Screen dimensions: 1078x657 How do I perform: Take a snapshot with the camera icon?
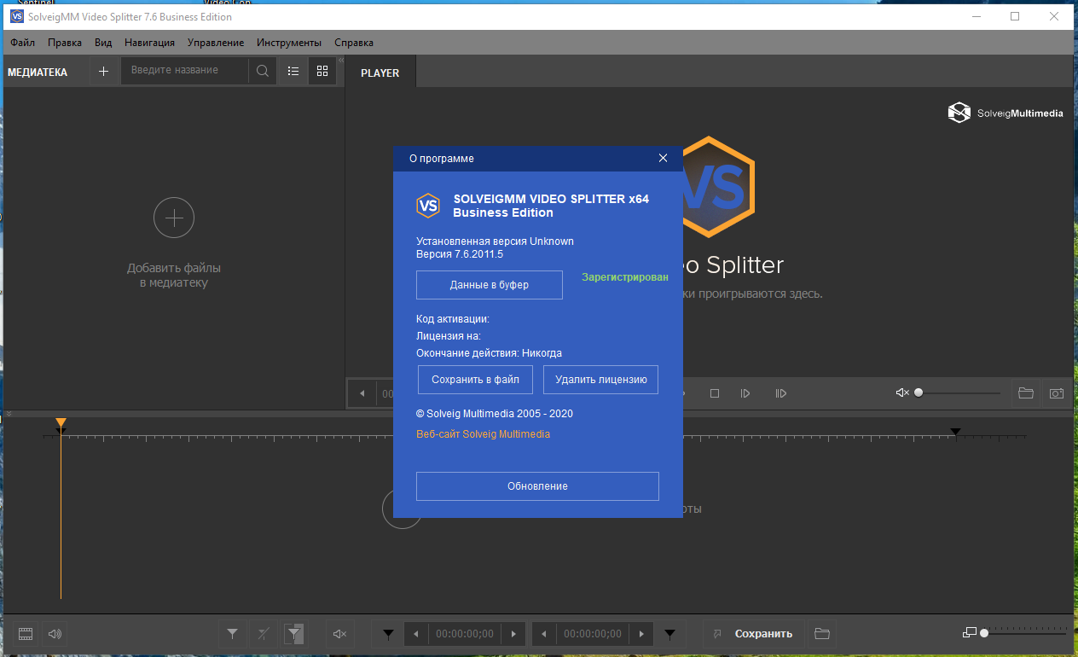click(x=1057, y=393)
